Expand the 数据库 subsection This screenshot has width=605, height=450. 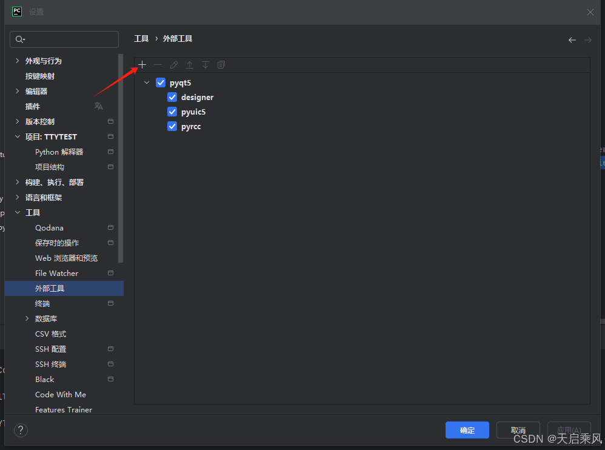pos(27,318)
